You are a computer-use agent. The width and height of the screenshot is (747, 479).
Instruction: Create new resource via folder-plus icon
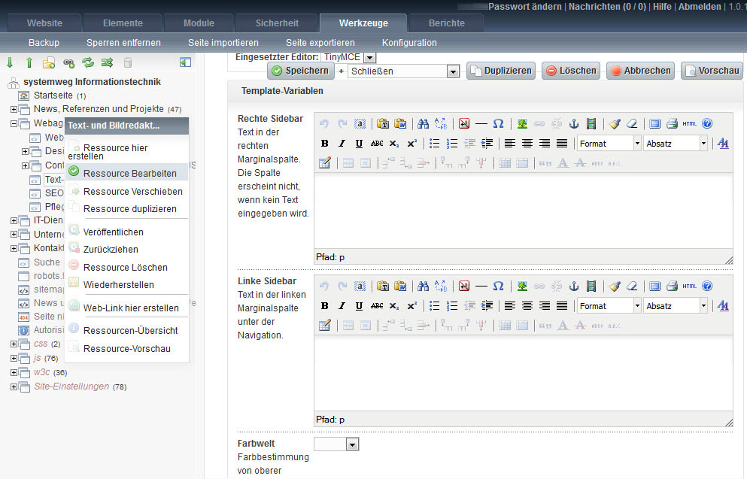(x=49, y=62)
